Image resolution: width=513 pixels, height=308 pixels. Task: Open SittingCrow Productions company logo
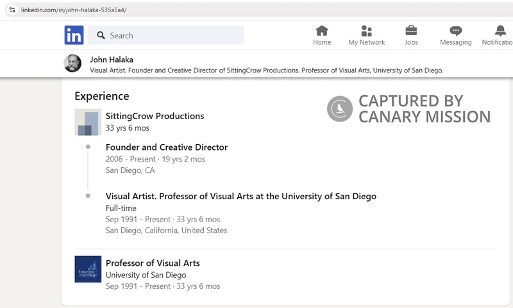click(88, 122)
